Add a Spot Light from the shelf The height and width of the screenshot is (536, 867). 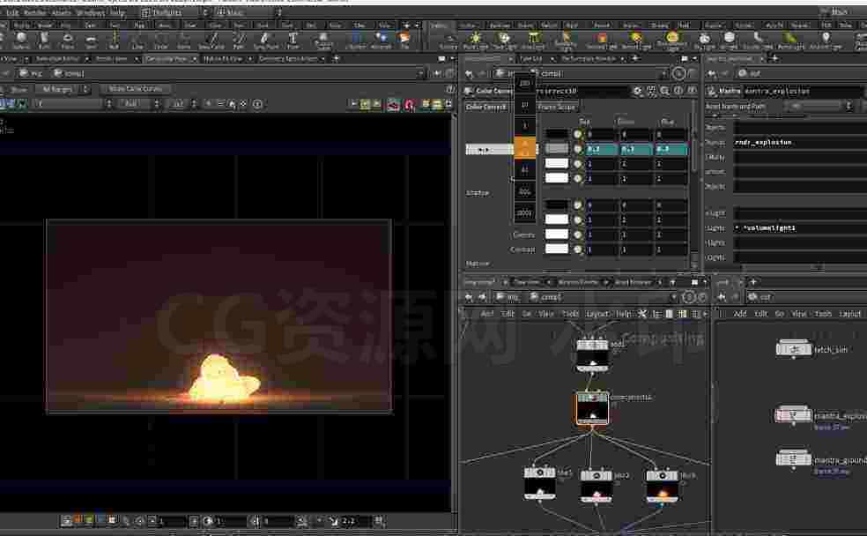[x=504, y=40]
